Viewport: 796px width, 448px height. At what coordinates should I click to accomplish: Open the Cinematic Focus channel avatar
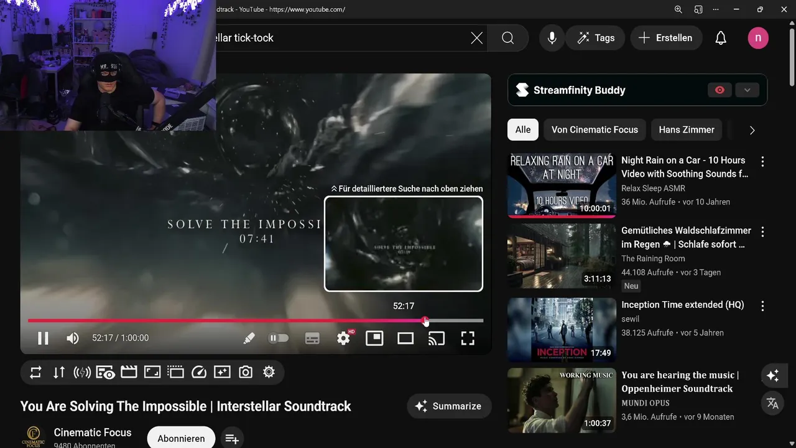point(33,437)
